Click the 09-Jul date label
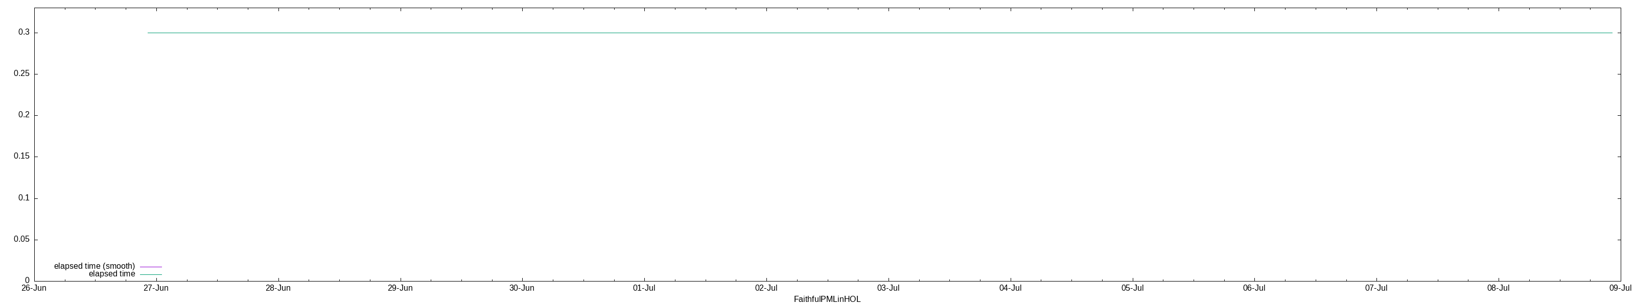 1620,288
